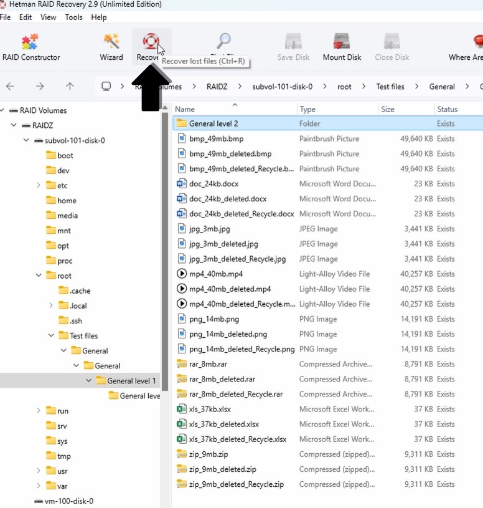Collapse the root folder node

tap(39, 276)
